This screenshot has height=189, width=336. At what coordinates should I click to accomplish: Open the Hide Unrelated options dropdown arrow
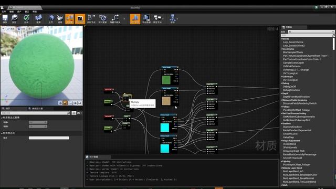pyautogui.click(x=124, y=19)
